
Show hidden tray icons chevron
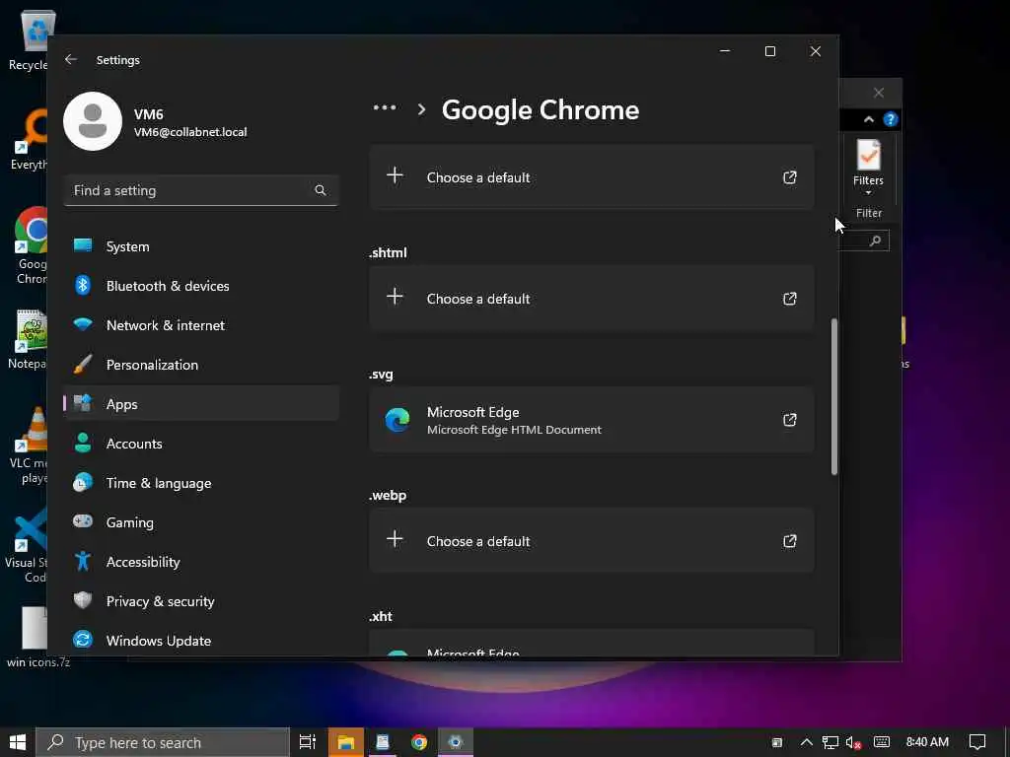point(806,742)
